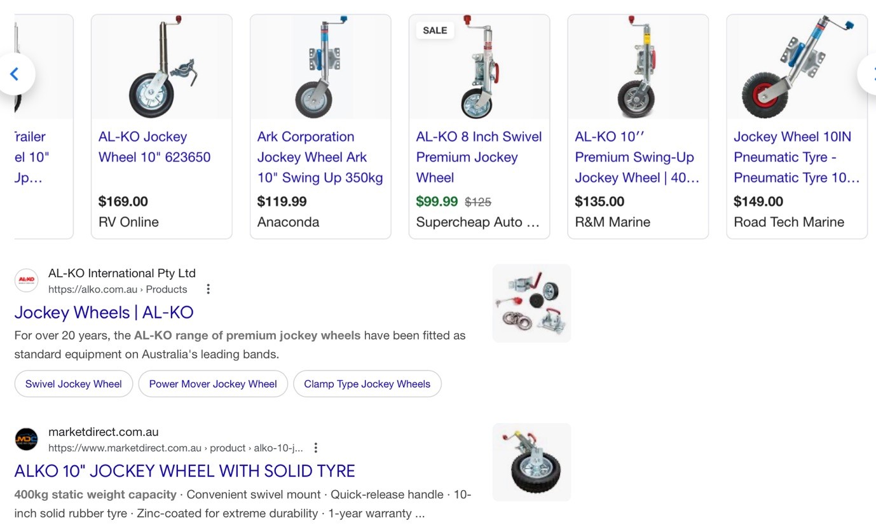The width and height of the screenshot is (876, 525).
Task: Click the marketdirect result thumbnail image
Action: [x=531, y=462]
